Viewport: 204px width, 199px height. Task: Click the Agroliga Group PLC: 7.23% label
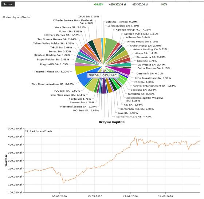(133, 29)
